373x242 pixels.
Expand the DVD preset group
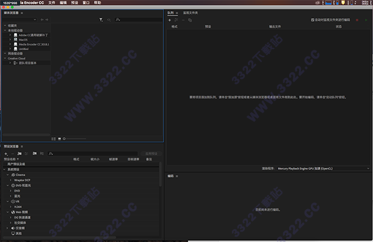coord(11,190)
